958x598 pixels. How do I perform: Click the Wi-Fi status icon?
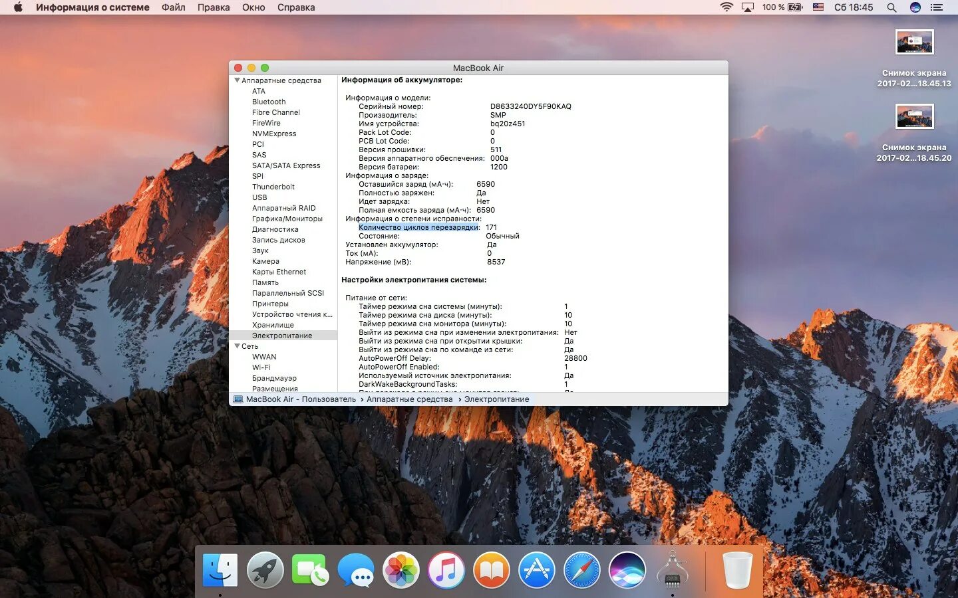click(726, 7)
